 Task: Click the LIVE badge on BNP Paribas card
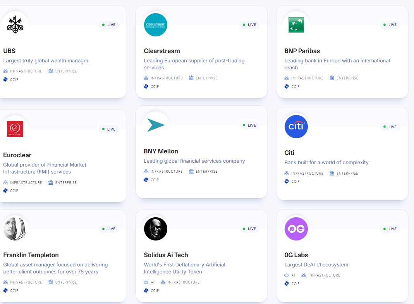pyautogui.click(x=390, y=24)
